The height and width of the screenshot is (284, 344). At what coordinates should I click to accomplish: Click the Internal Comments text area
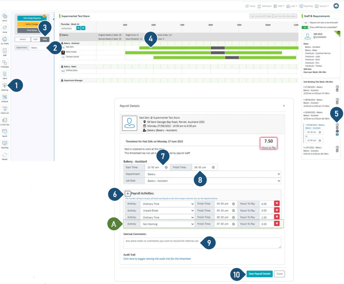pos(202,243)
